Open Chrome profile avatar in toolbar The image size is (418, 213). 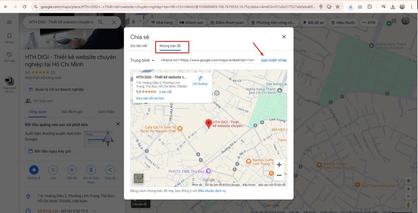pyautogui.click(x=402, y=7)
